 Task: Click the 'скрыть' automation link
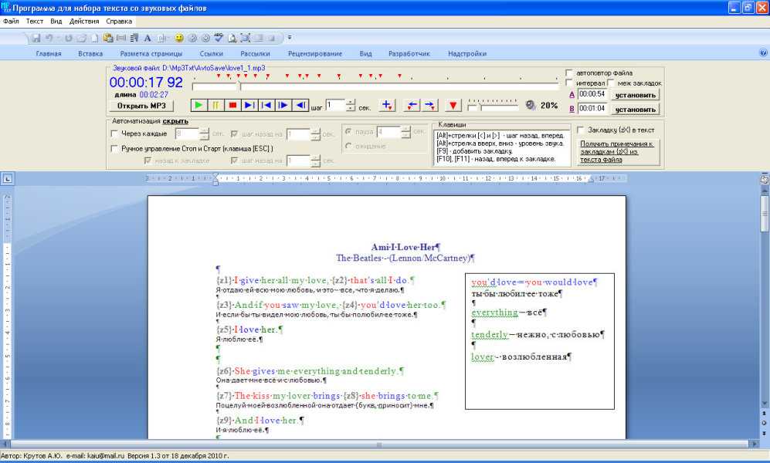click(x=175, y=121)
